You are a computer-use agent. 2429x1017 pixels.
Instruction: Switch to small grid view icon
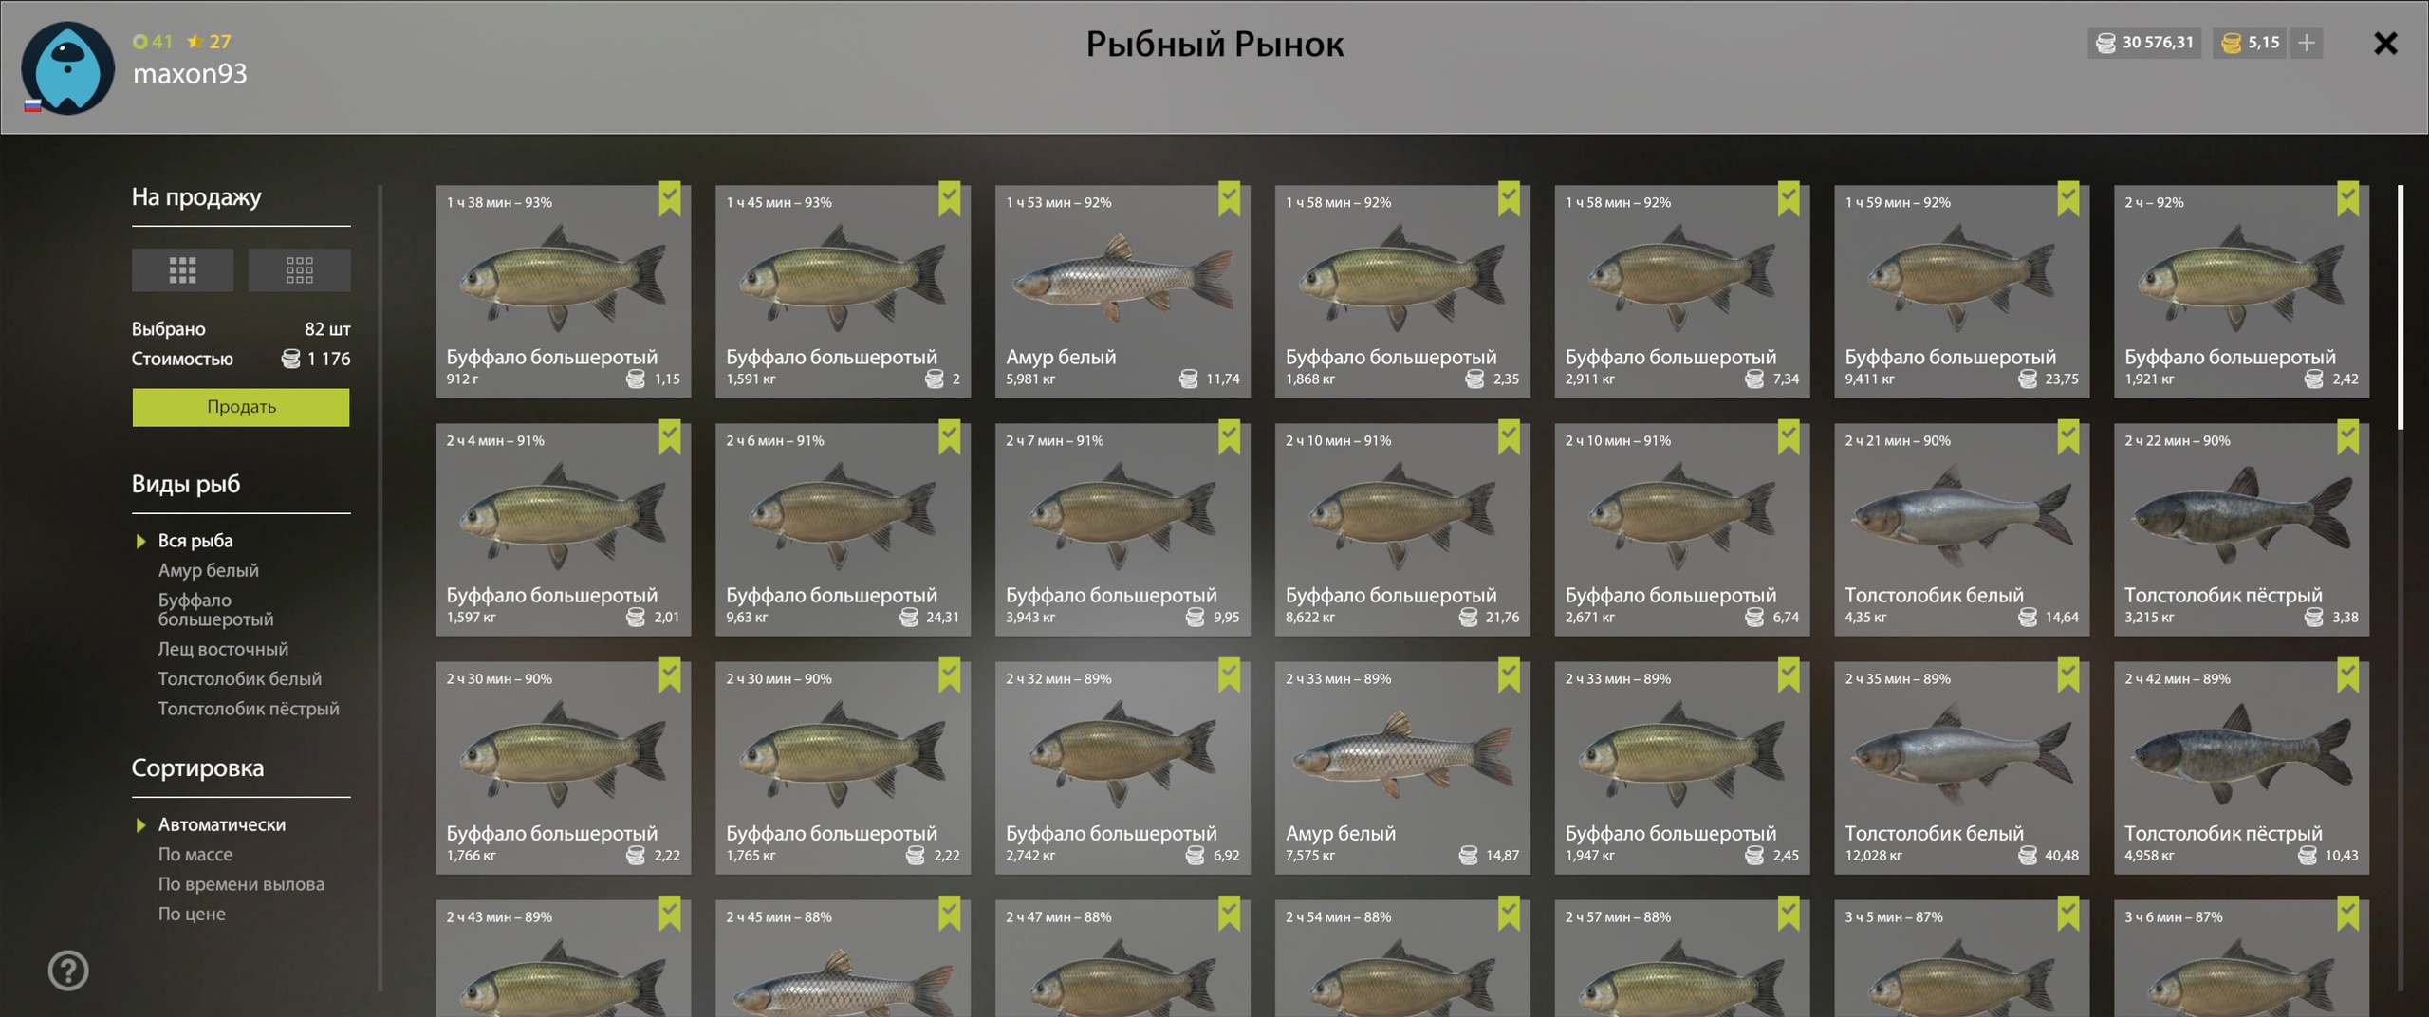click(x=299, y=270)
